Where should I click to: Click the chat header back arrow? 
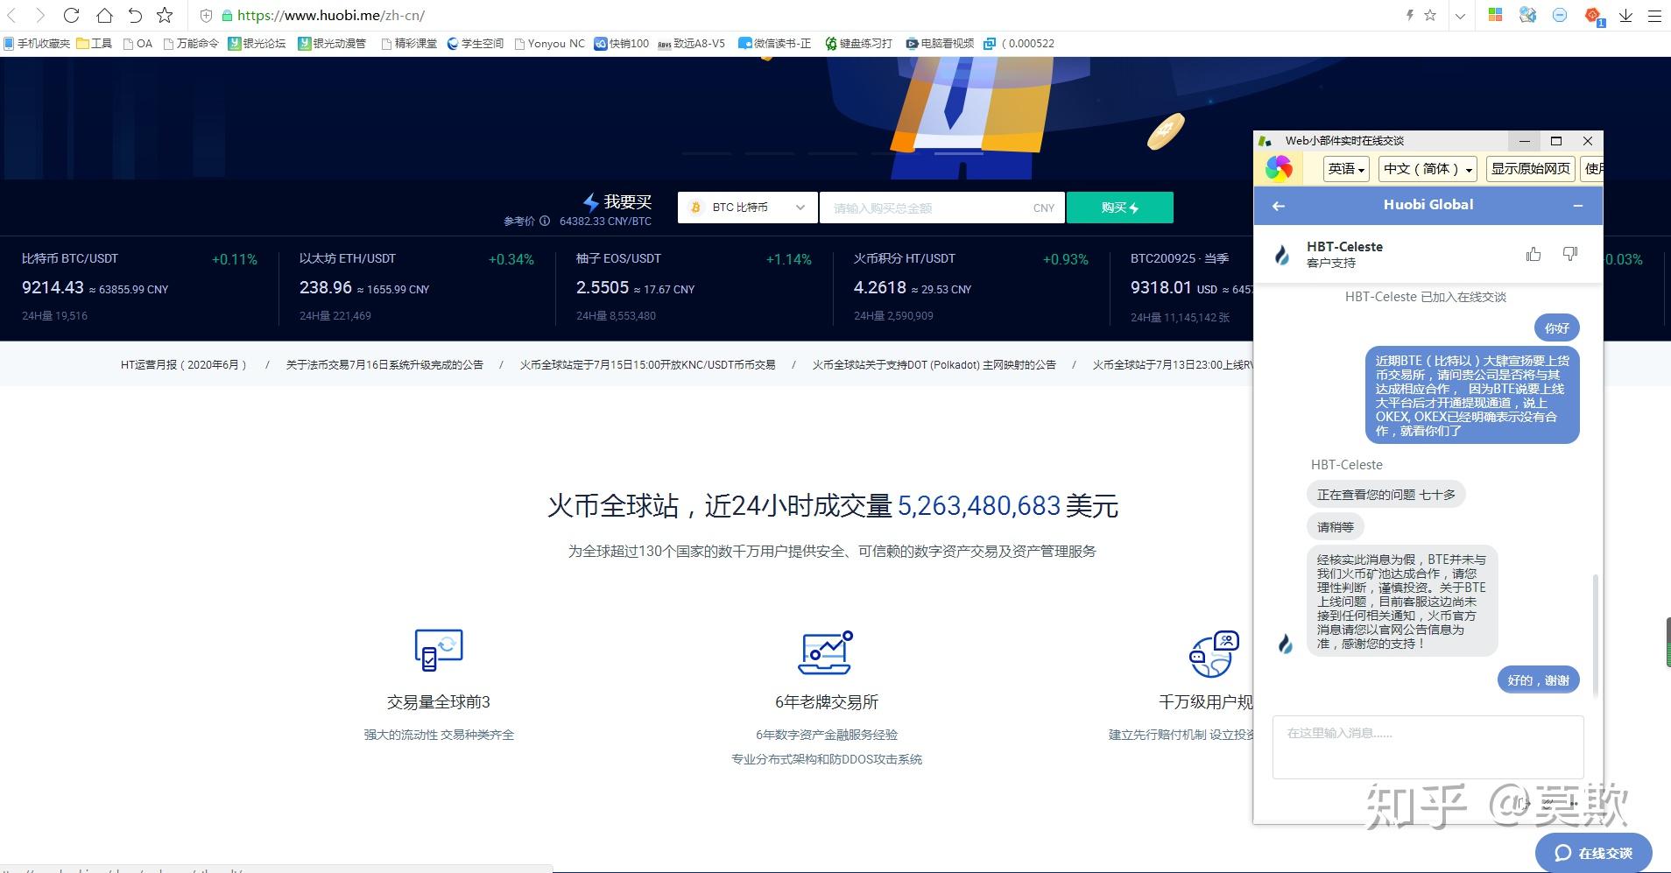1279,206
